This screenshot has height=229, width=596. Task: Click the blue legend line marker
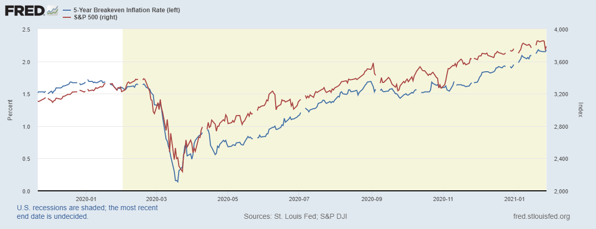[x=66, y=10]
